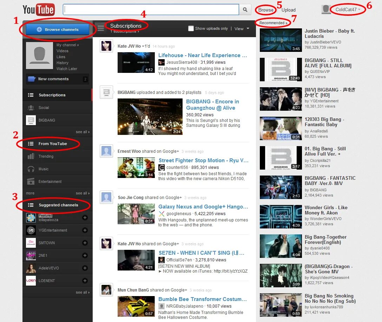This screenshot has width=382, height=322.
Task: Open New comments in sidebar
Action: tap(58, 79)
